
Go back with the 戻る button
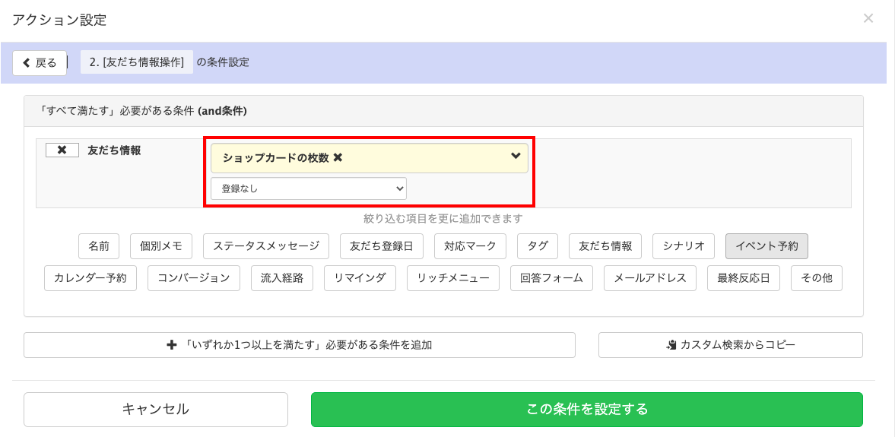click(40, 63)
